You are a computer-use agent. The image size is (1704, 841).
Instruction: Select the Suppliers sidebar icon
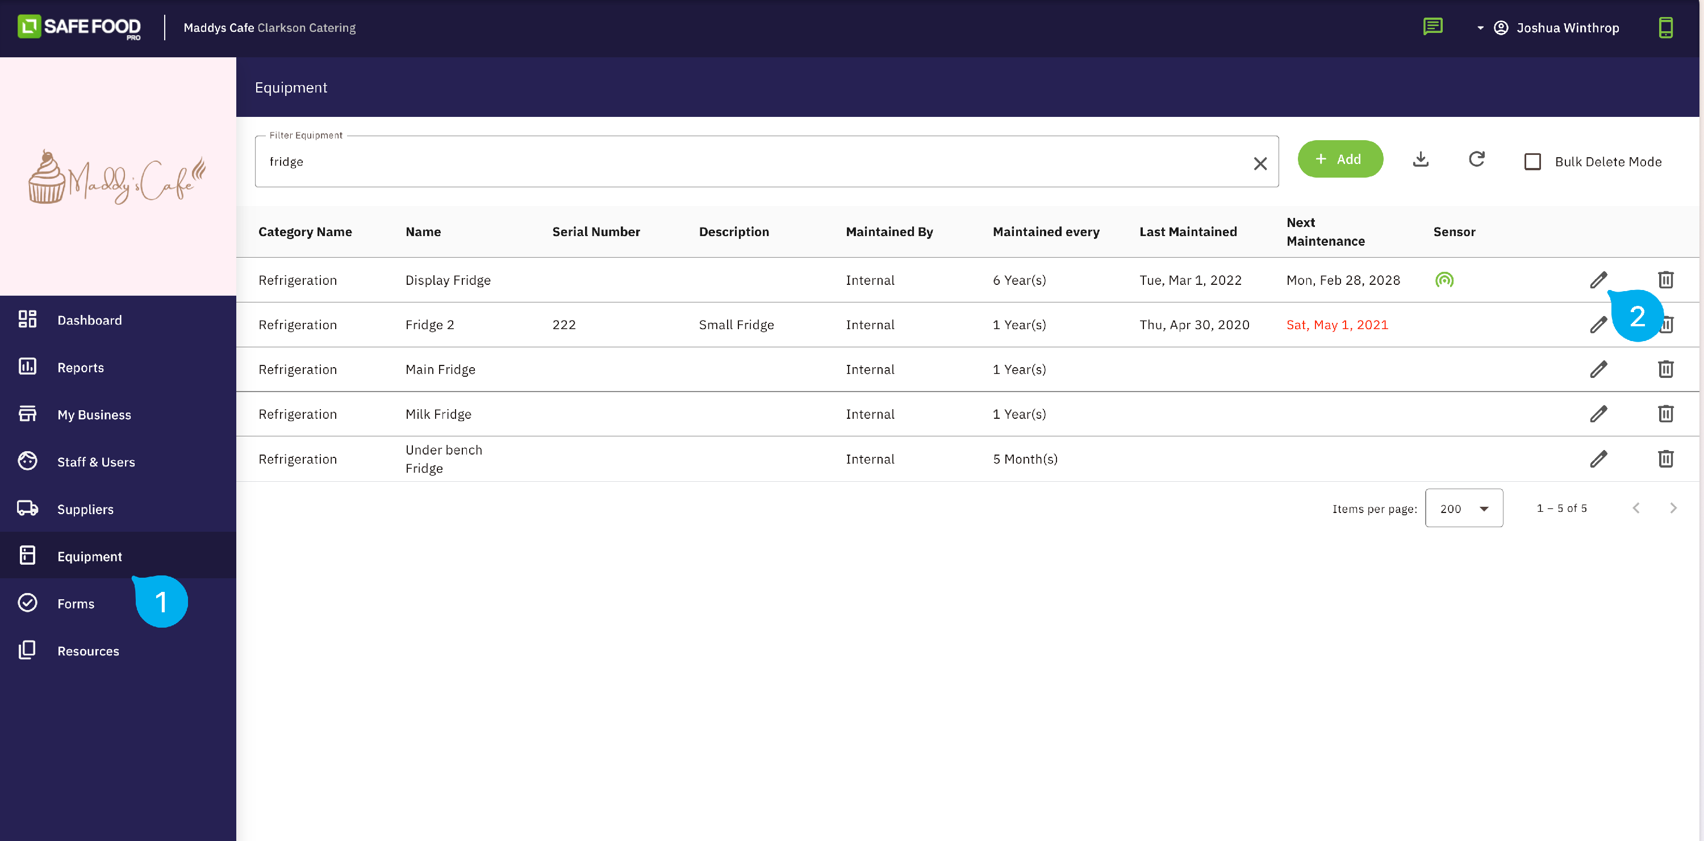coord(27,508)
